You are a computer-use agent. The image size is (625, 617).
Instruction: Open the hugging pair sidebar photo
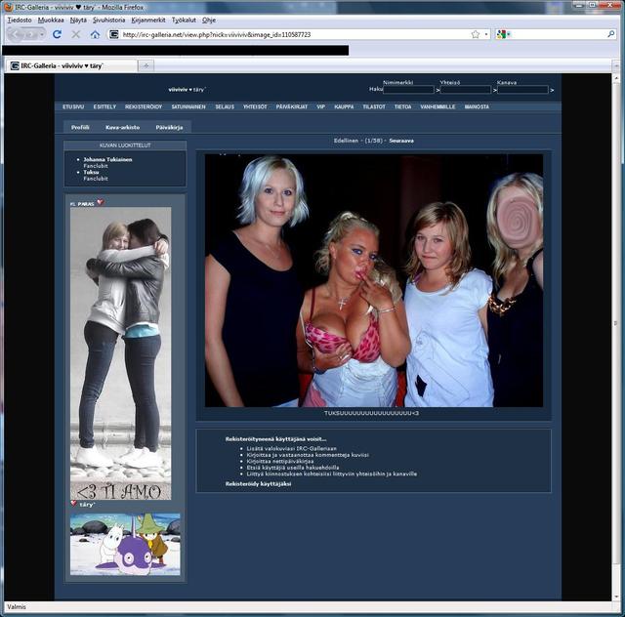click(x=121, y=353)
